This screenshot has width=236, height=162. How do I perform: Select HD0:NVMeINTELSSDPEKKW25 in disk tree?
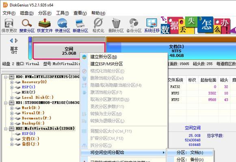point(48,77)
